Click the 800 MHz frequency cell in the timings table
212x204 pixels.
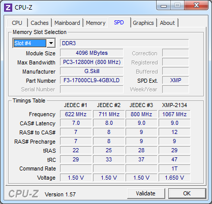click(141, 114)
